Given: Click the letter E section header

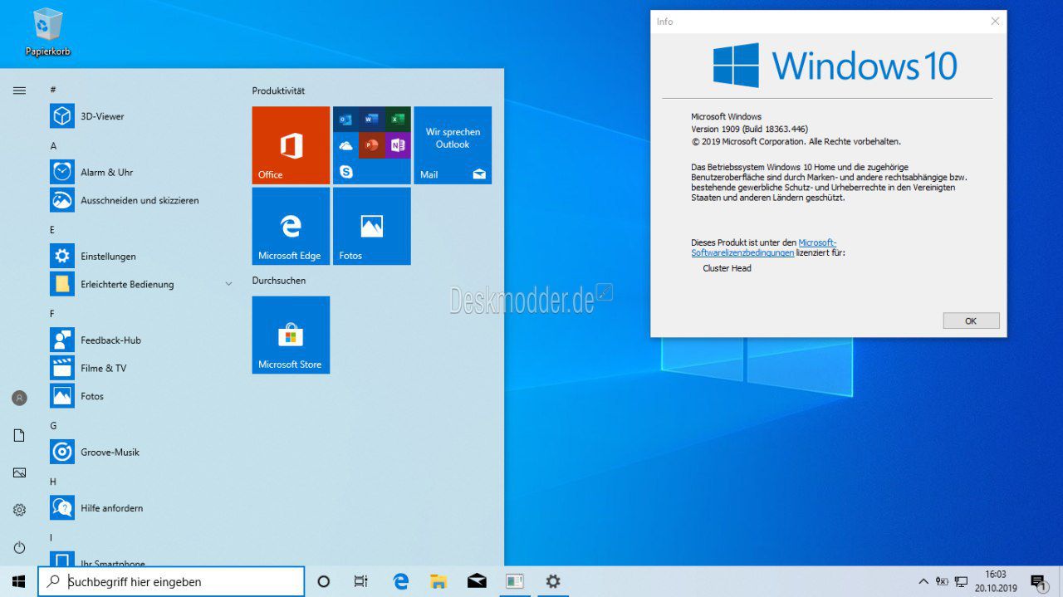Looking at the screenshot, I should 52,230.
